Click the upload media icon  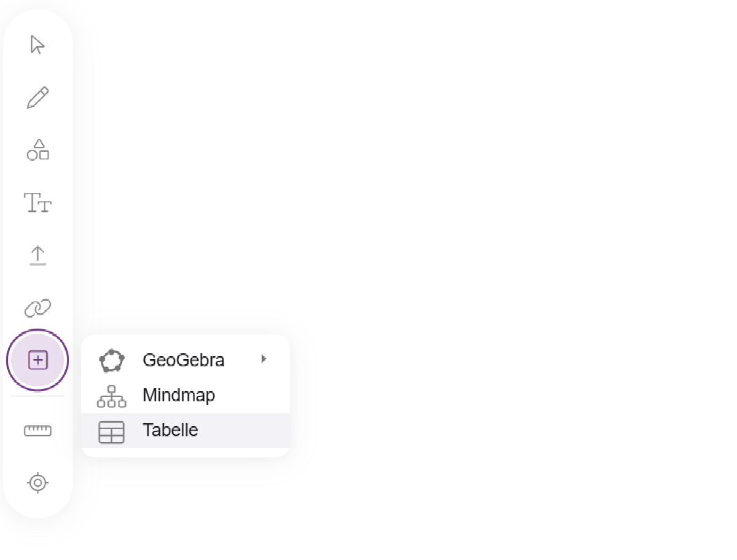click(37, 255)
